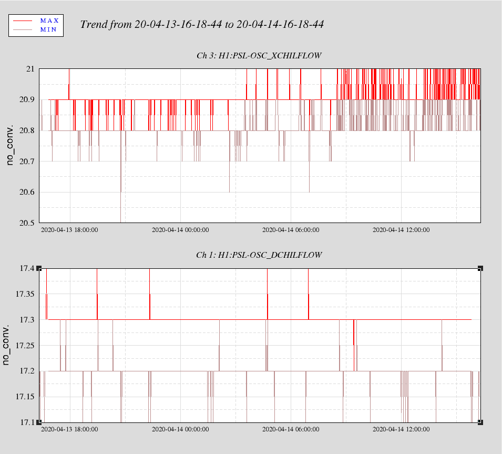Click the red MAX line sample in the legend
Viewport: 502px width, 454px height.
point(23,21)
